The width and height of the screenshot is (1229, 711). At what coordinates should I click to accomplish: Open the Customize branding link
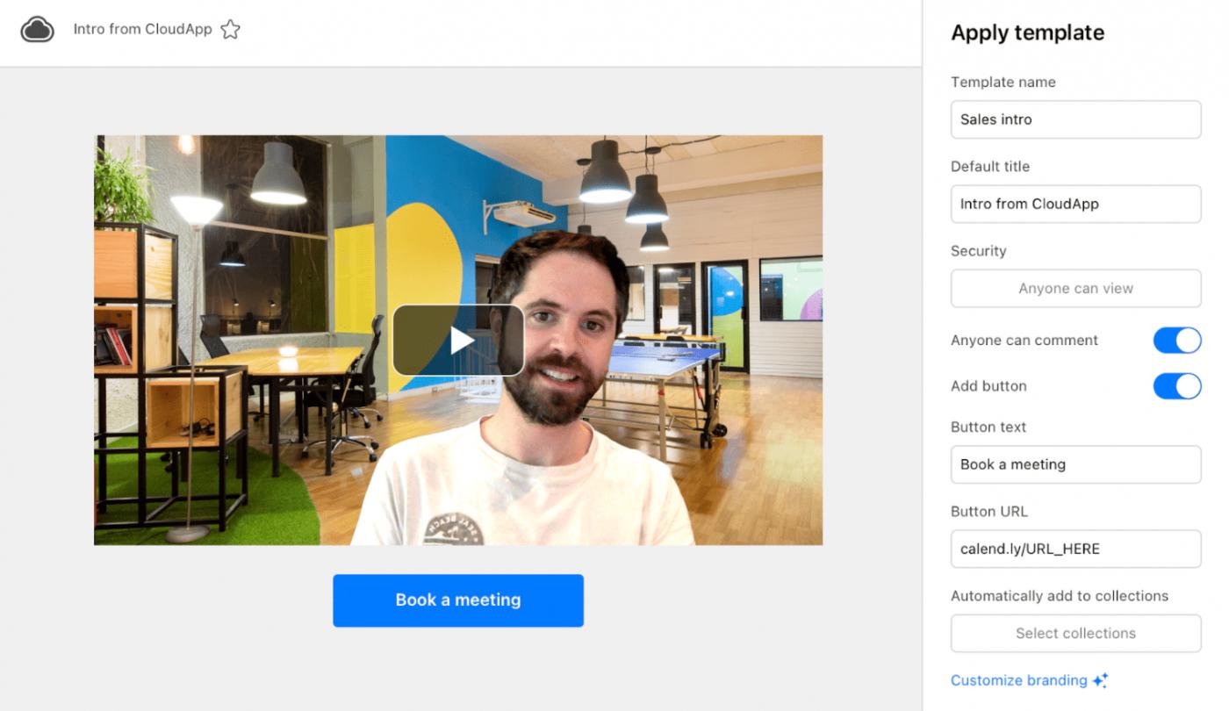[1019, 680]
